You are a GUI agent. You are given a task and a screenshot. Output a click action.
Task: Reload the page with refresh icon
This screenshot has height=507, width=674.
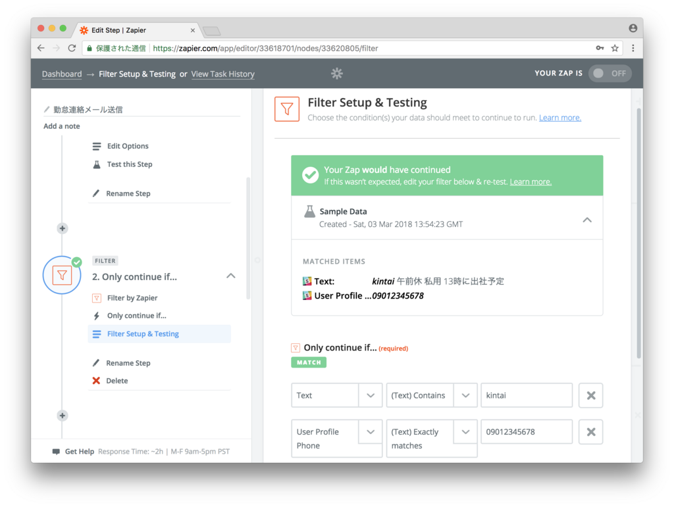point(72,48)
